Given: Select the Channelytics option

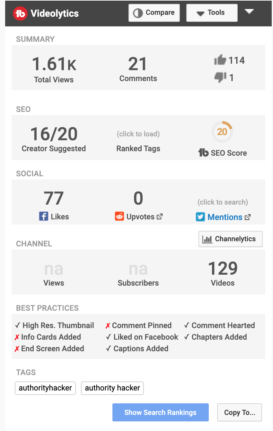Looking at the screenshot, I should pos(230,239).
